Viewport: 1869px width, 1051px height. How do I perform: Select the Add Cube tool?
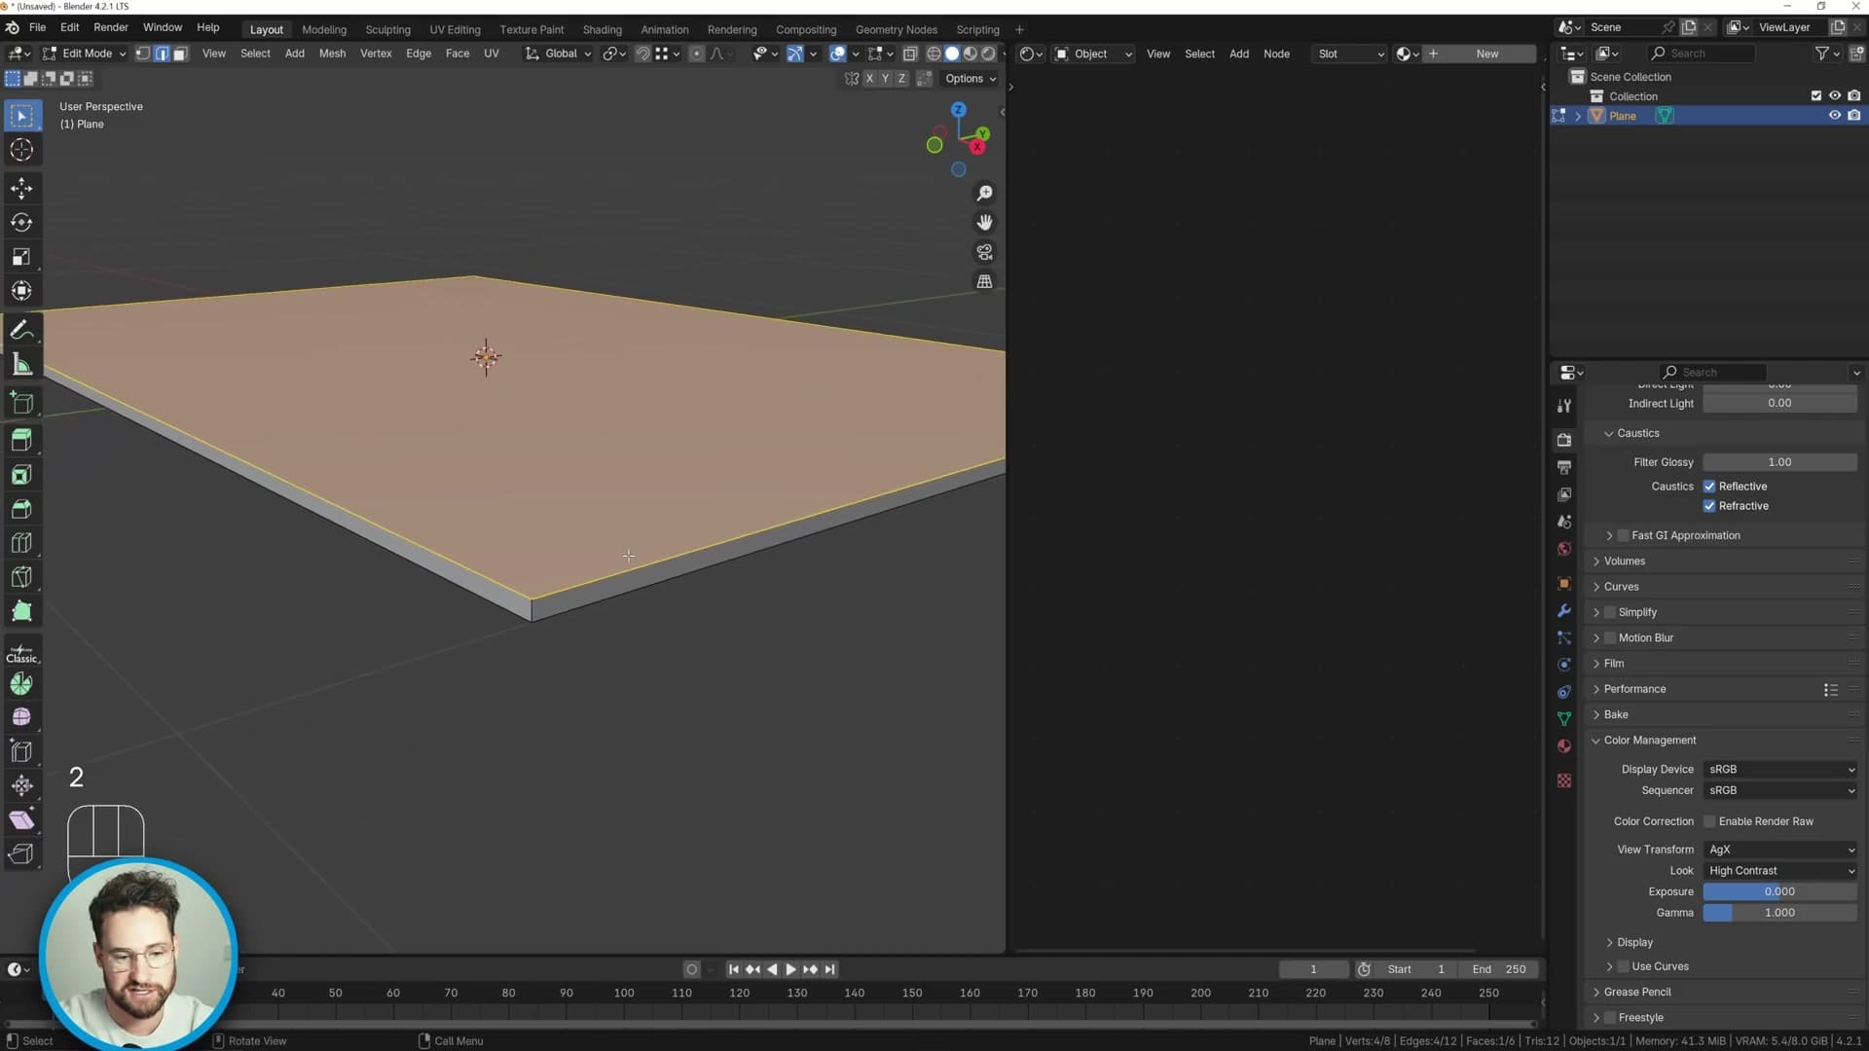point(21,403)
